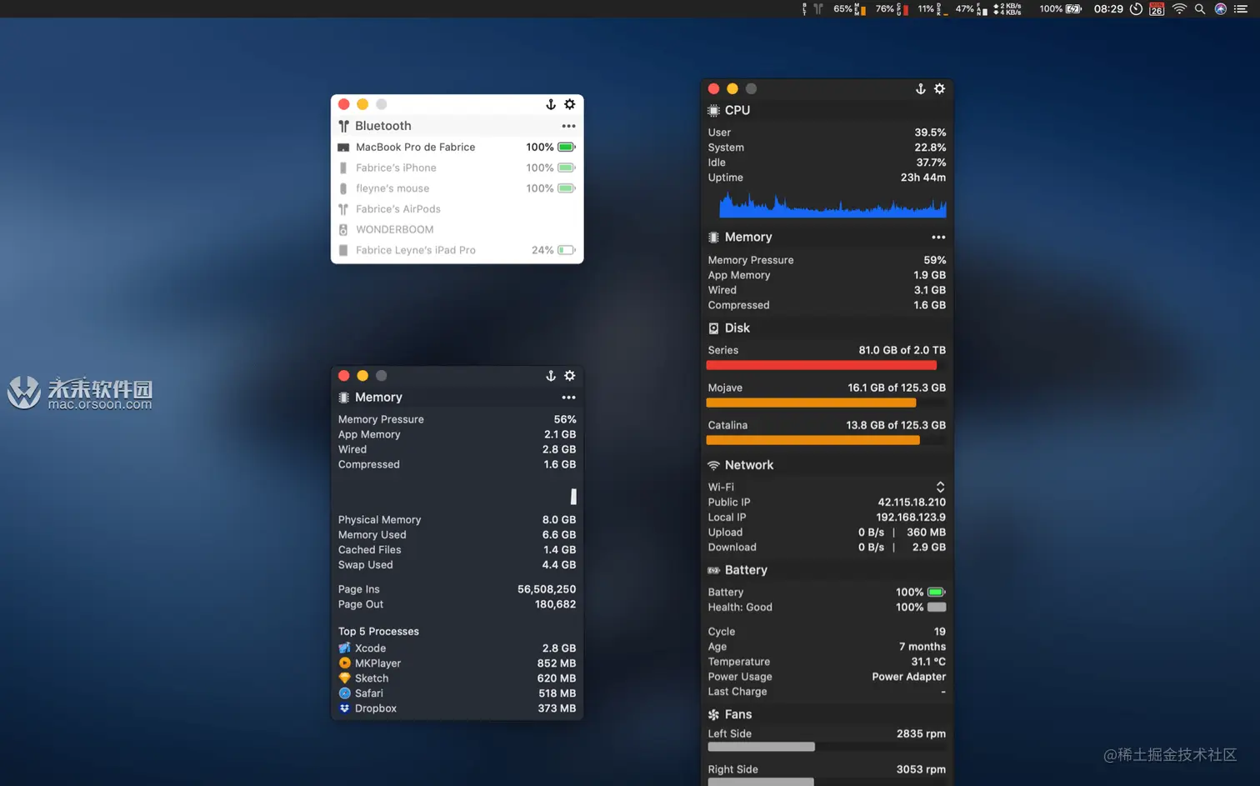Screen dimensions: 1260x786
Task: Open the 11% DSK monitor in the menu bar
Action: tap(933, 9)
